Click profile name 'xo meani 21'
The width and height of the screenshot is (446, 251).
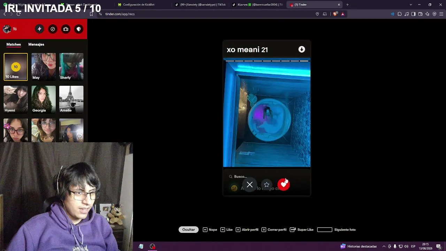(247, 50)
